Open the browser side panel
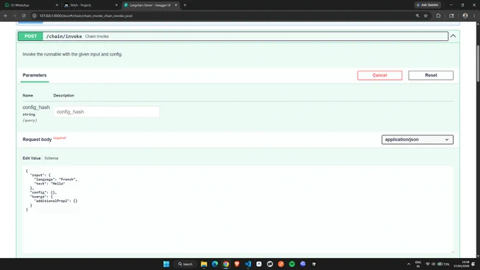The height and width of the screenshot is (270, 480). point(452,16)
